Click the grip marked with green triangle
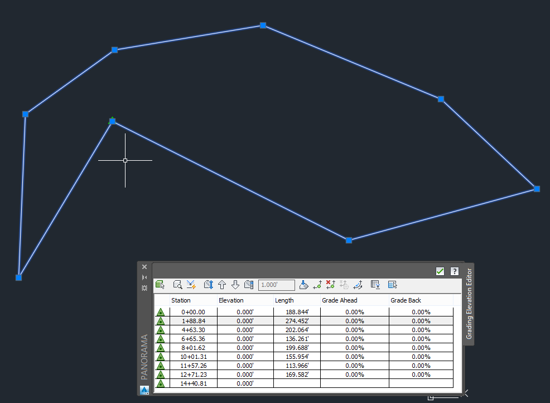The image size is (550, 403). pyautogui.click(x=112, y=121)
